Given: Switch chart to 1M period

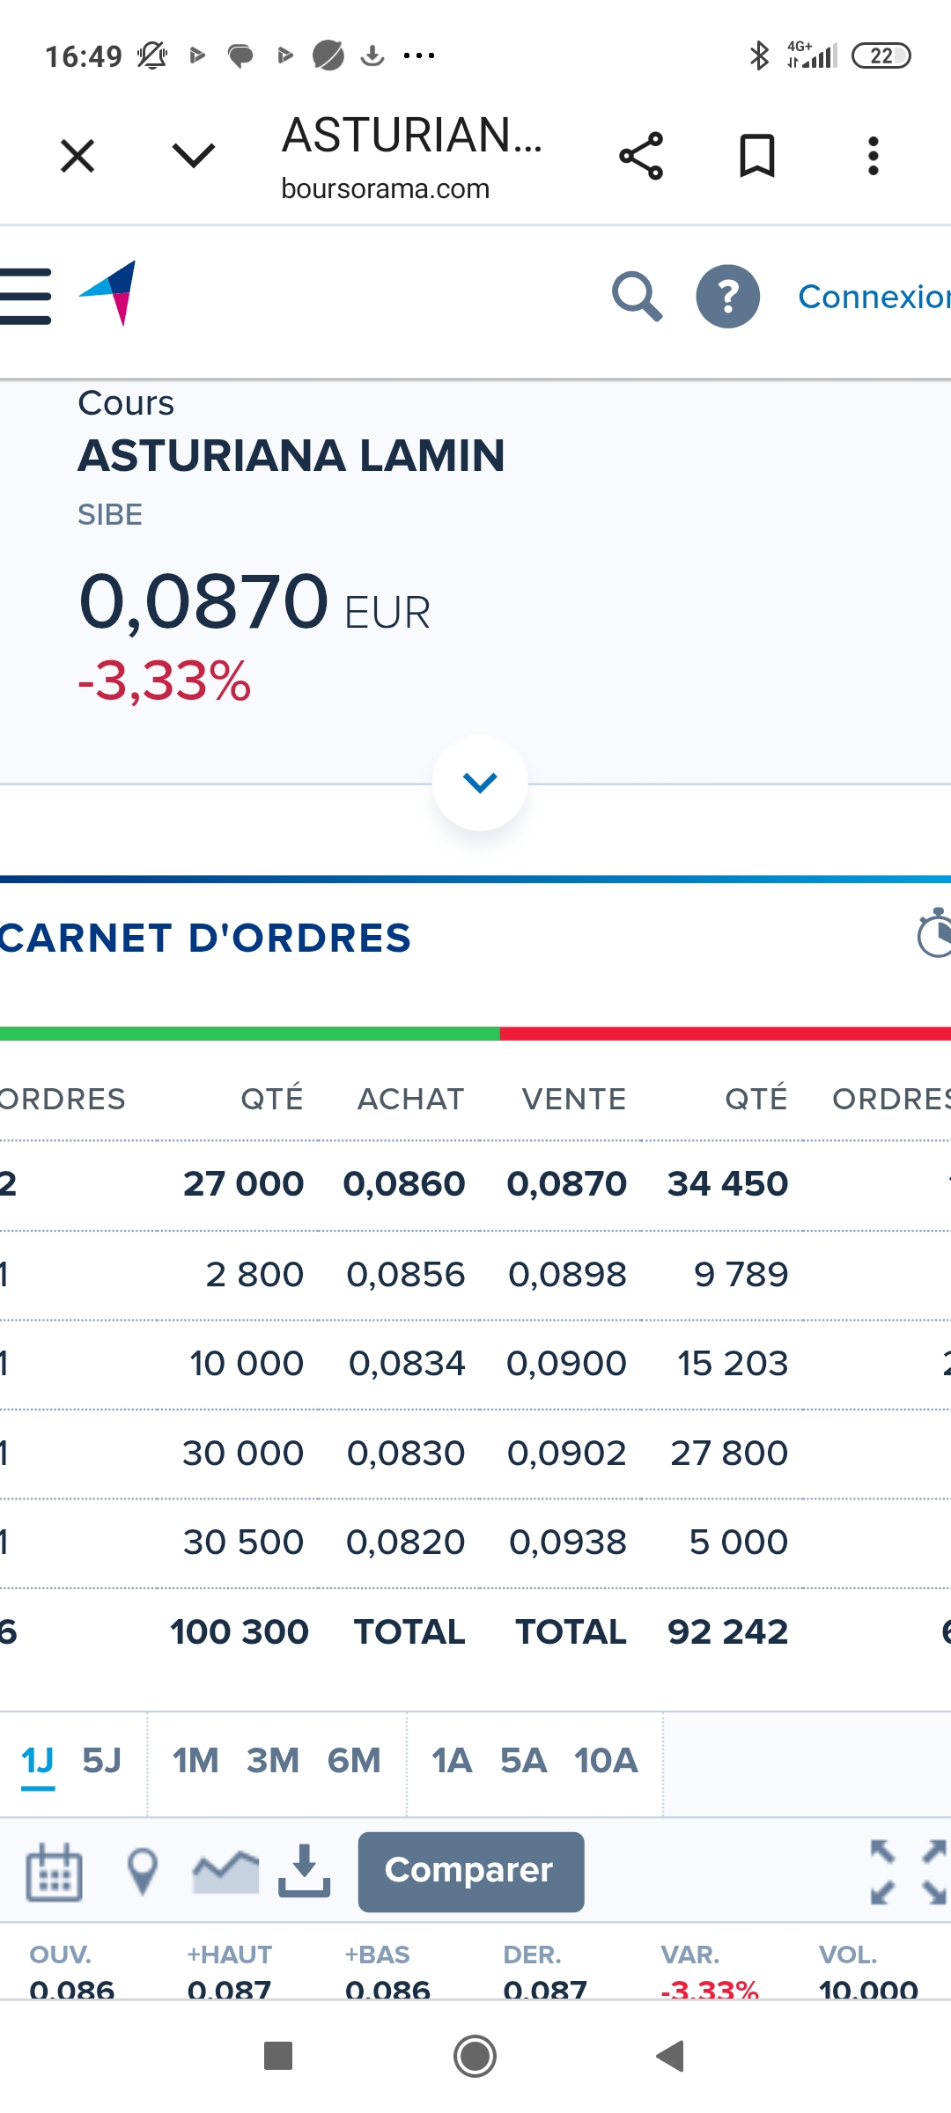Looking at the screenshot, I should pyautogui.click(x=195, y=1761).
